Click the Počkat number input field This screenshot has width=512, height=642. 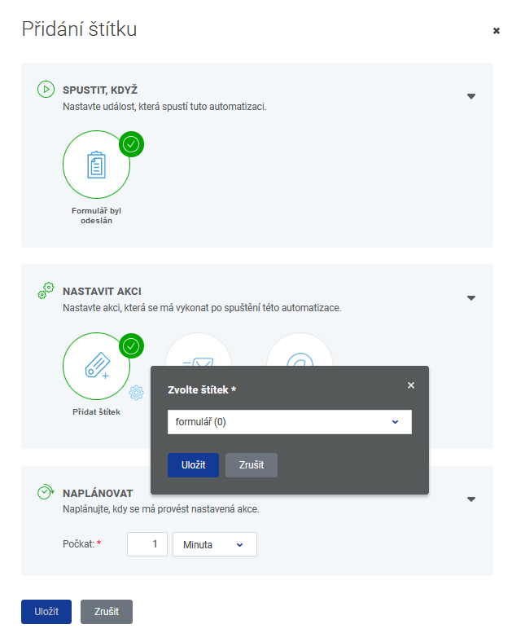point(147,544)
